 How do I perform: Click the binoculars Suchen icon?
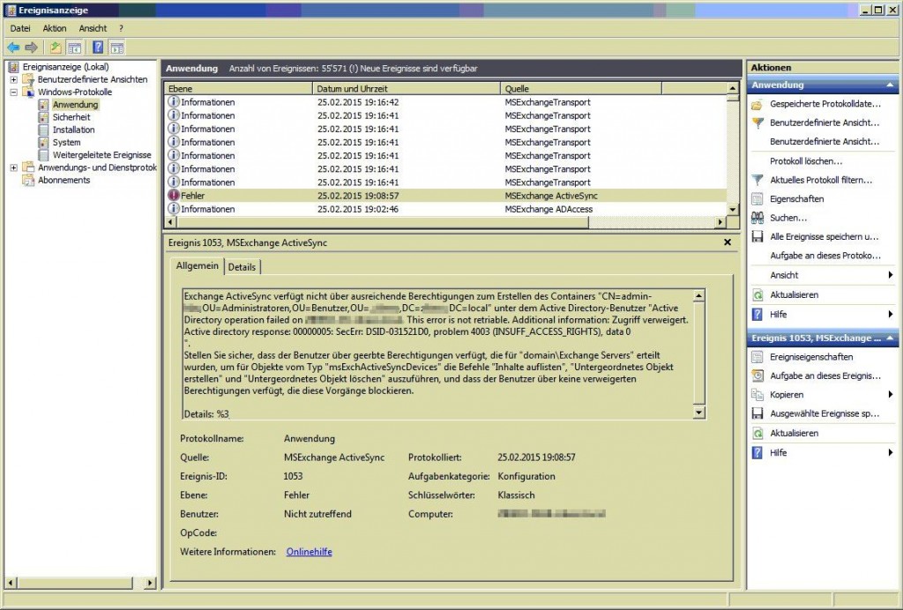click(757, 218)
